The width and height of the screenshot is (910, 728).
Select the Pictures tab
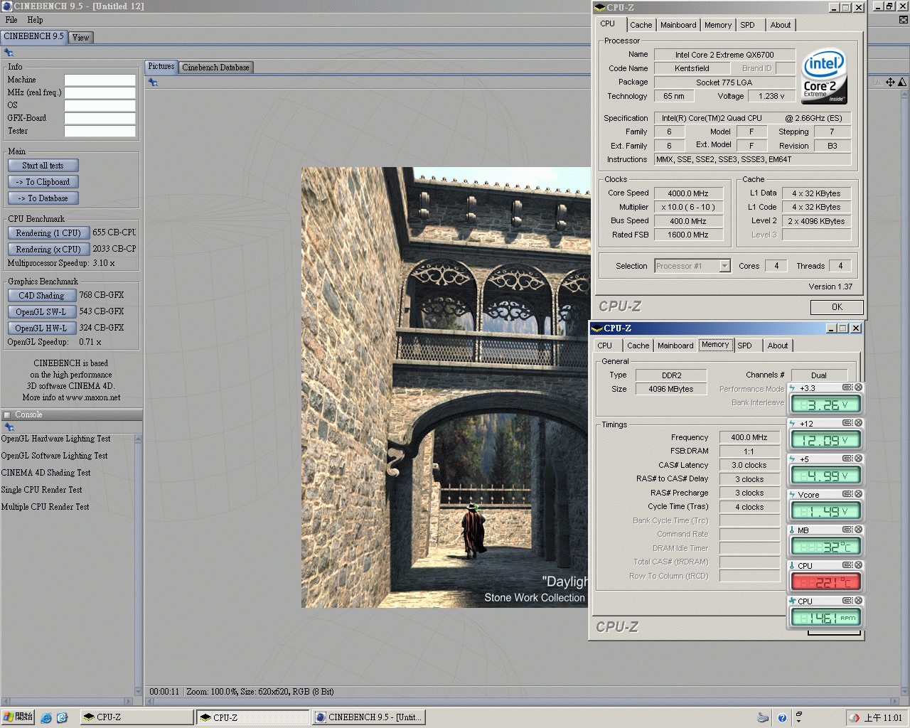(161, 67)
